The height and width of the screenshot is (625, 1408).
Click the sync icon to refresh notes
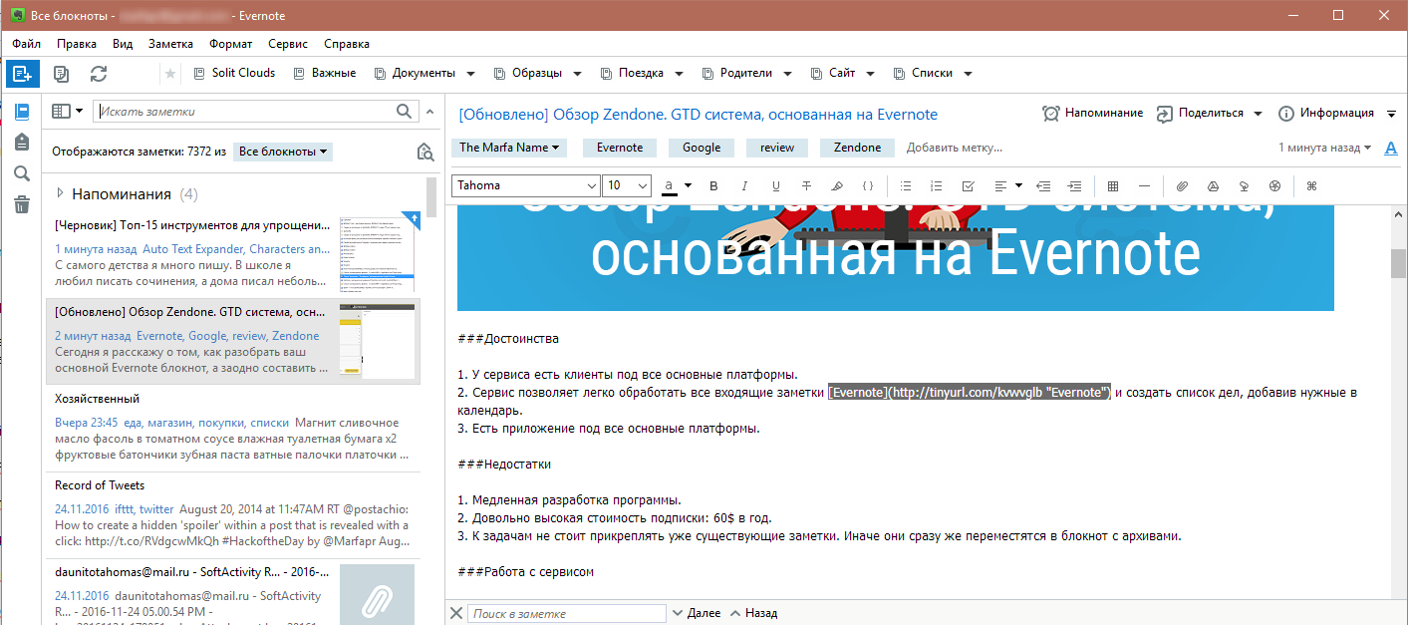98,73
